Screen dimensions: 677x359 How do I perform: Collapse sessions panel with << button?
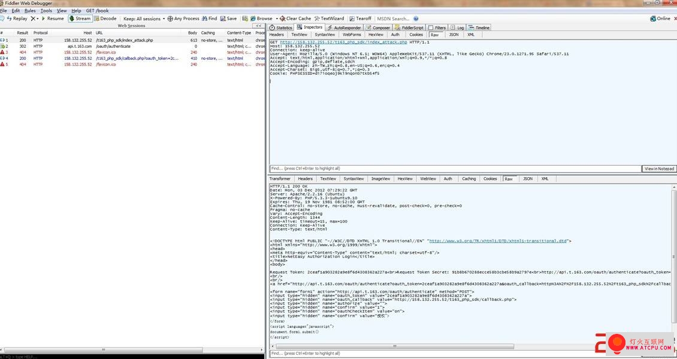[258, 26]
